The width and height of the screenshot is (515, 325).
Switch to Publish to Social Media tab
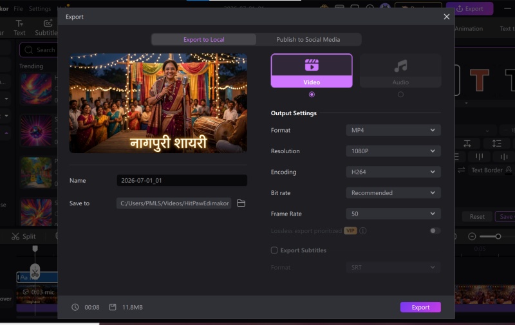coord(308,39)
